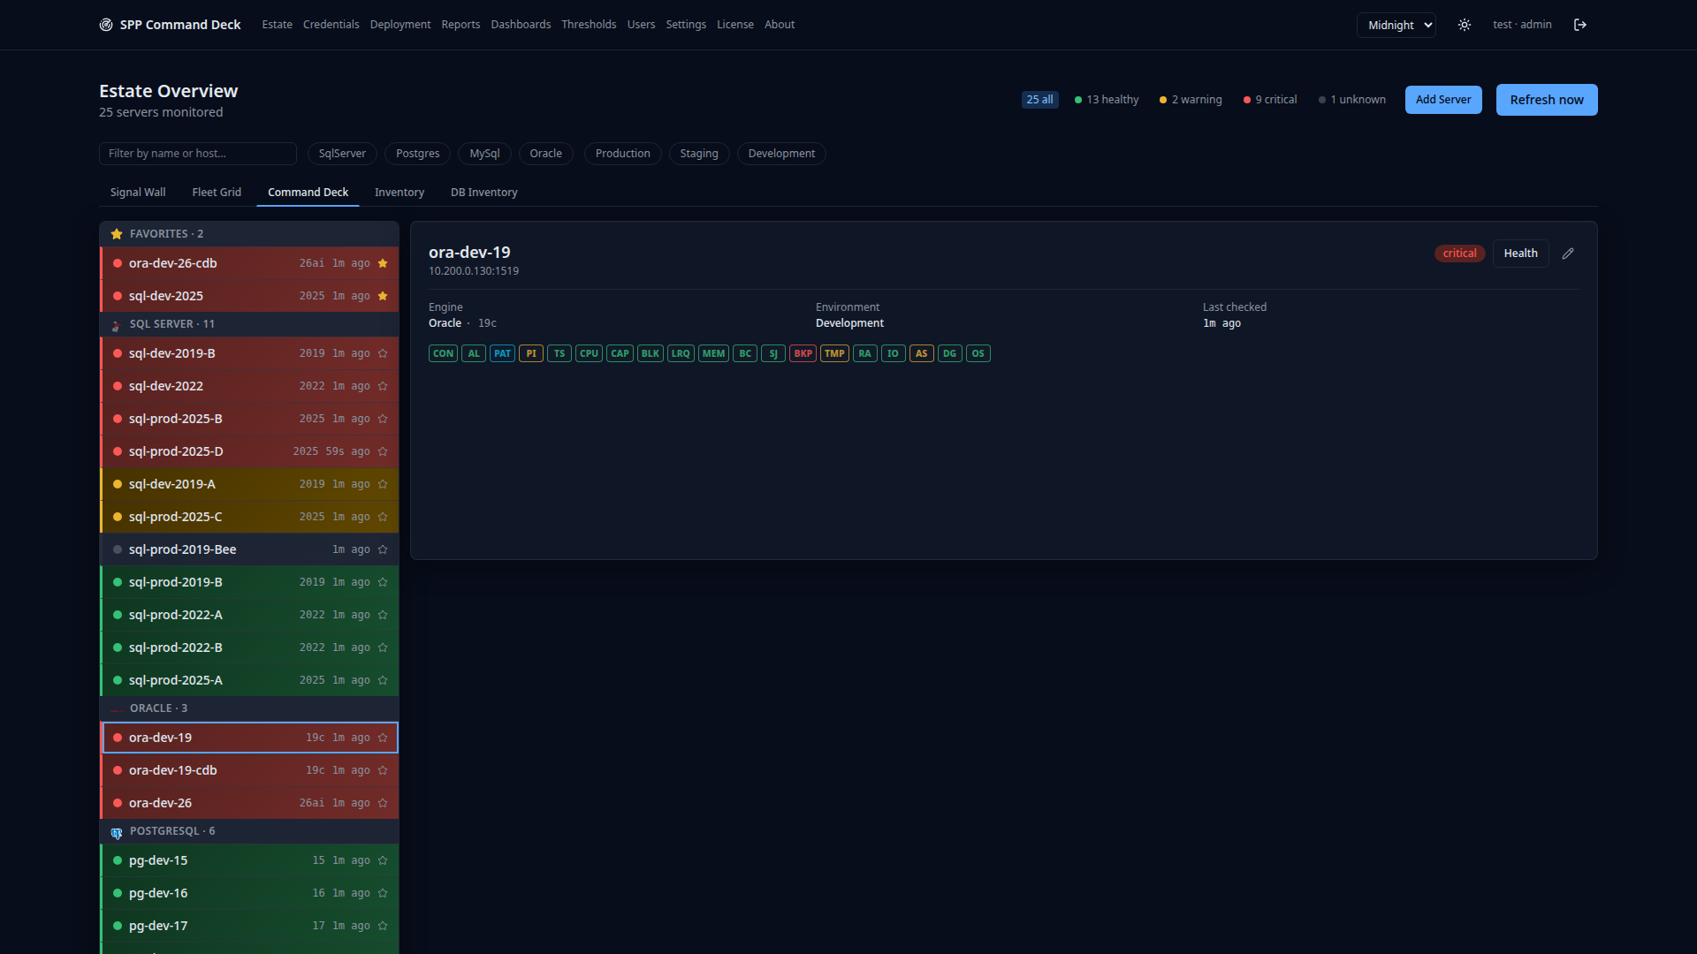Favorite sql-dev-2019-B using star
This screenshot has width=1697, height=954.
383,353
